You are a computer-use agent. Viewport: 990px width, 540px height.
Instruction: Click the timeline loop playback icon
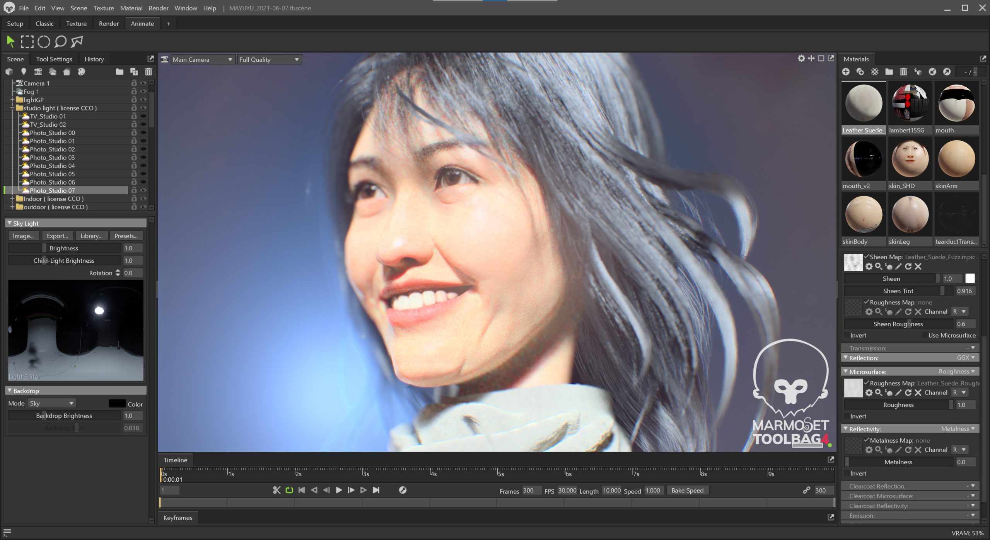click(x=289, y=490)
